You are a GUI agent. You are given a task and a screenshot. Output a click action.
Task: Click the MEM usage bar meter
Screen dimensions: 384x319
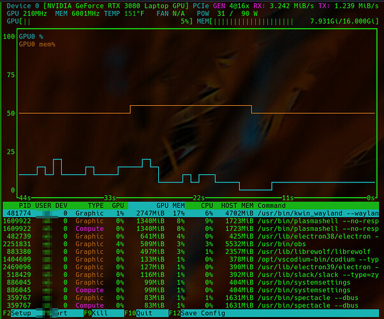pos(255,21)
